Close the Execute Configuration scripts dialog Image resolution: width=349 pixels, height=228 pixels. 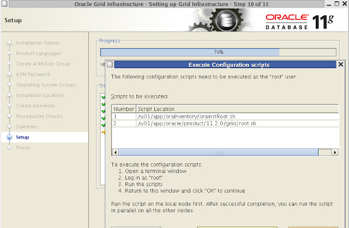(x=340, y=64)
